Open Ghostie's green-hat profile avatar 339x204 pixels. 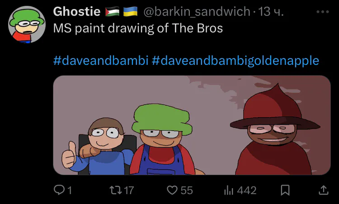[27, 24]
